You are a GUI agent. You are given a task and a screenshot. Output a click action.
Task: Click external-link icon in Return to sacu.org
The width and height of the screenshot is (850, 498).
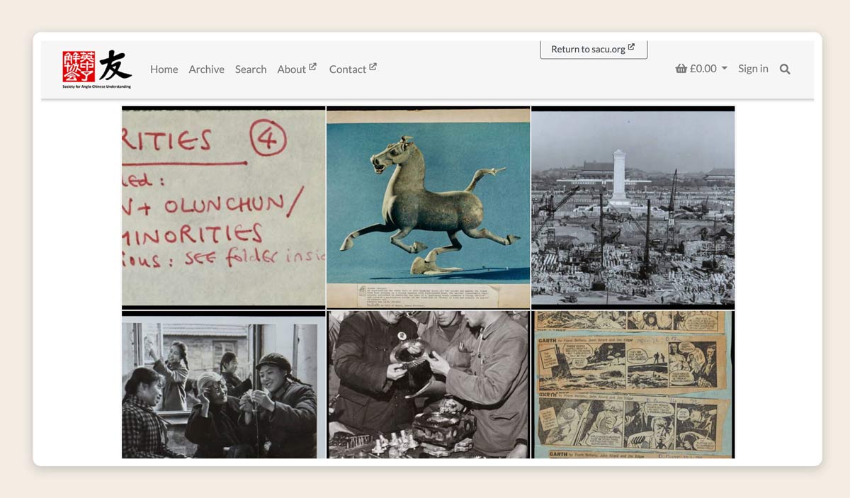click(x=631, y=47)
